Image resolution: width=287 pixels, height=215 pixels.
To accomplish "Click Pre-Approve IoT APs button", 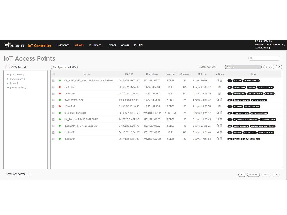I will click(64, 67).
